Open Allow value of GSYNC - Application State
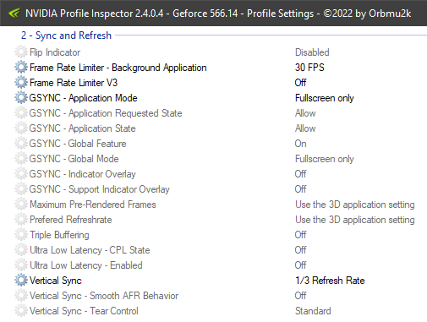This screenshot has width=427, height=322. pos(305,128)
